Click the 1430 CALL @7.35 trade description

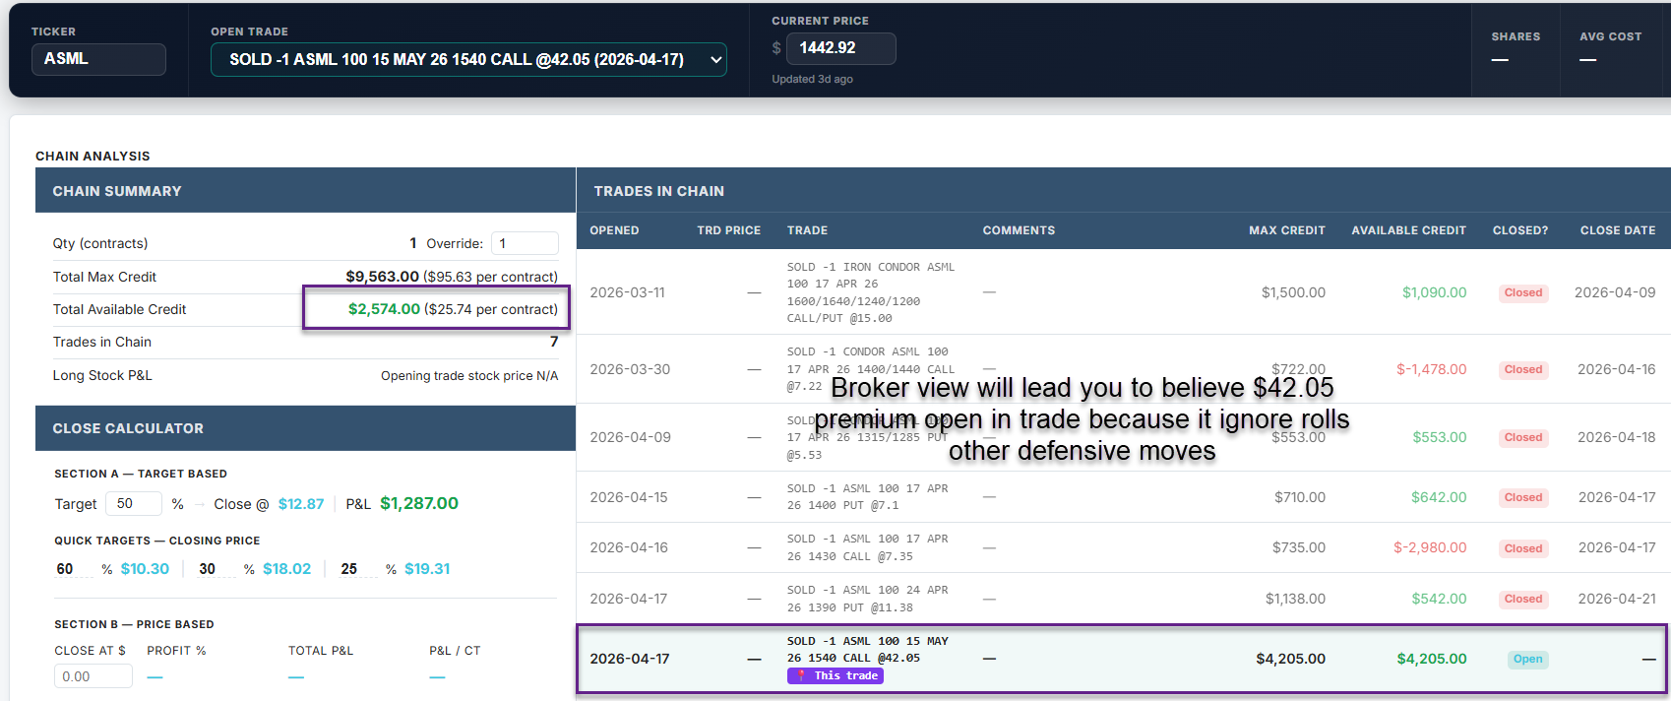[867, 547]
